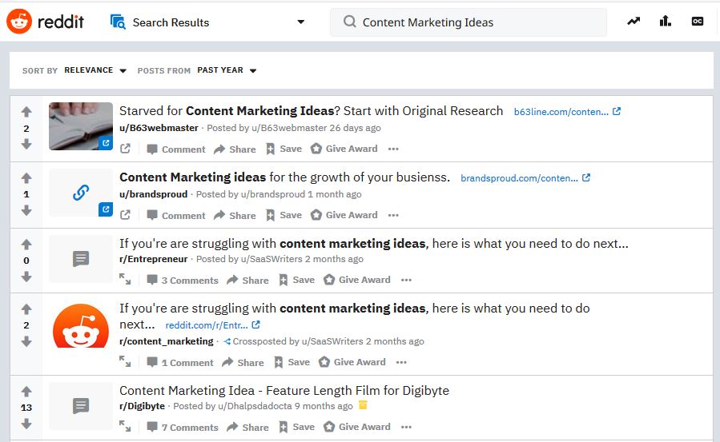Open external link icon under brandsproud post
The width and height of the screenshot is (720, 442).
coord(125,215)
